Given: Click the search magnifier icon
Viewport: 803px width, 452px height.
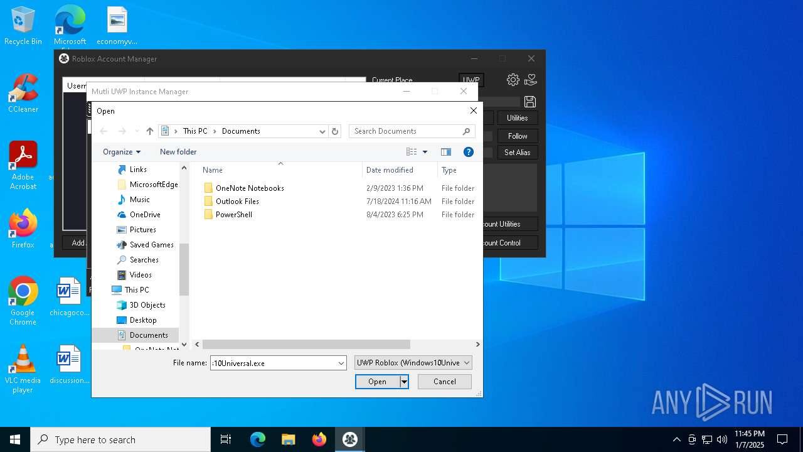Looking at the screenshot, I should (466, 131).
